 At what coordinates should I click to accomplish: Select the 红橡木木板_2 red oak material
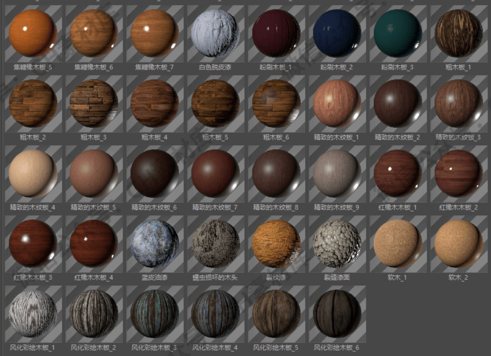[458, 173]
